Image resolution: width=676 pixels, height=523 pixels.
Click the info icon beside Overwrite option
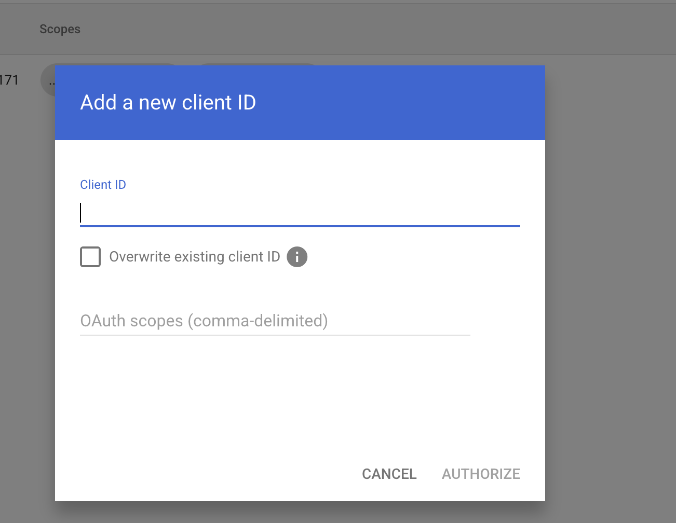click(x=297, y=257)
